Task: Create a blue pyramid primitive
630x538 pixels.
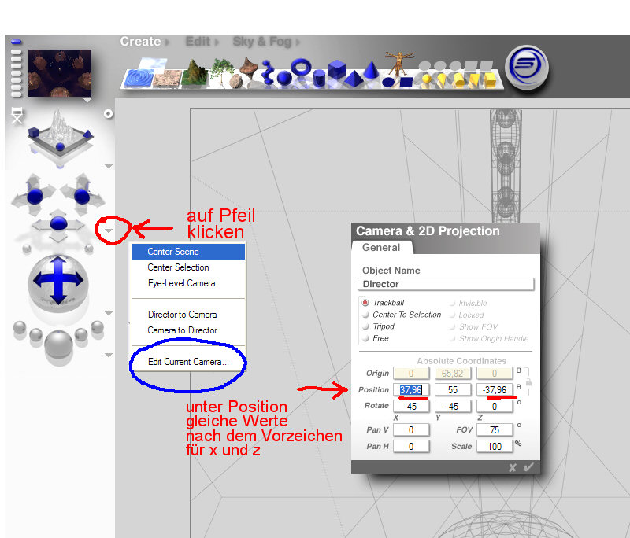Action: tap(354, 79)
